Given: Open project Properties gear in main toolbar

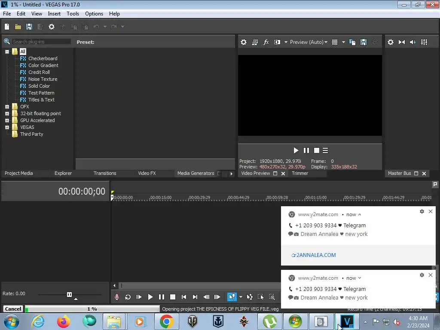Looking at the screenshot, I should [x=52, y=27].
